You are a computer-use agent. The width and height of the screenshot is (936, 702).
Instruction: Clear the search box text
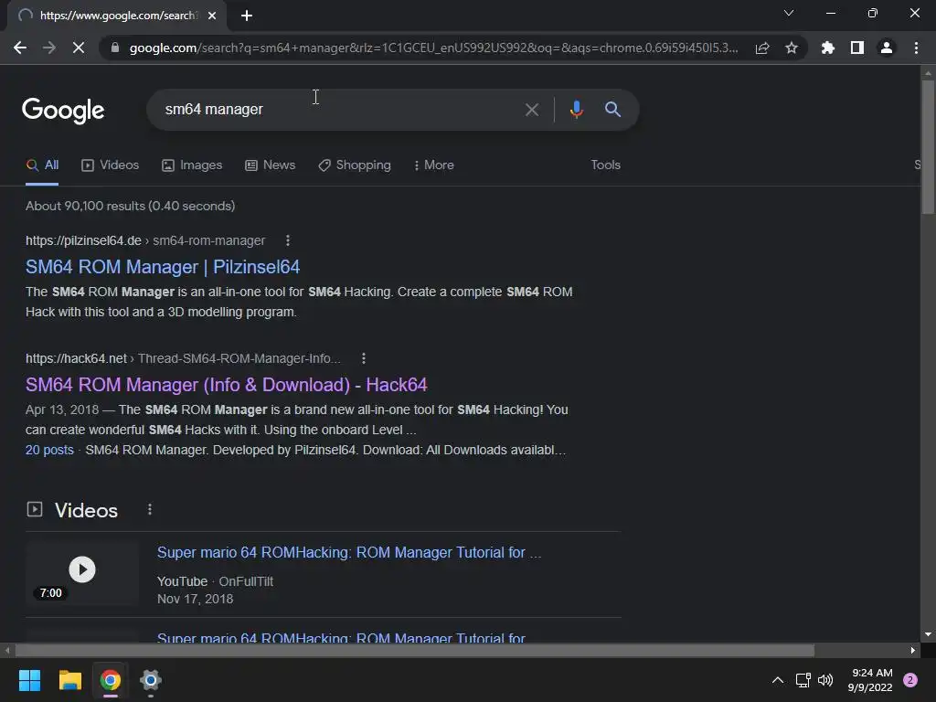point(532,110)
